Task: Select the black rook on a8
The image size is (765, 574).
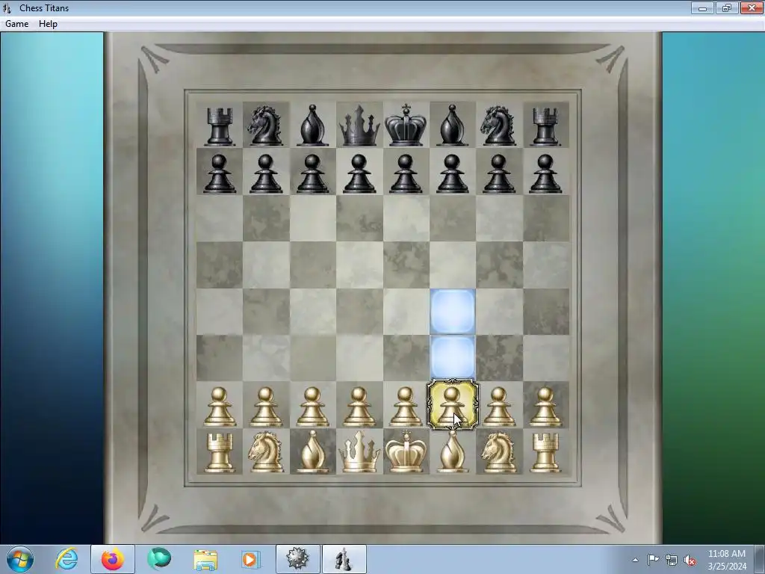Action: point(219,126)
